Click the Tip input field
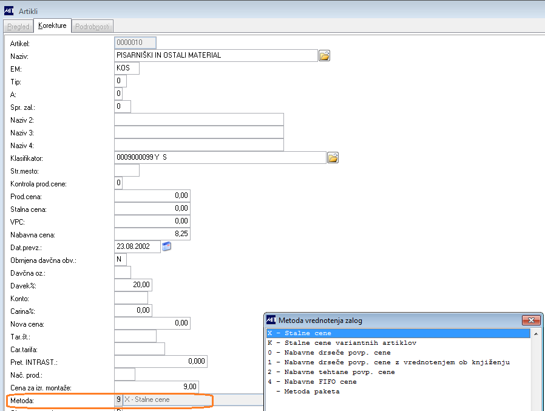The width and height of the screenshot is (545, 411). (120, 81)
